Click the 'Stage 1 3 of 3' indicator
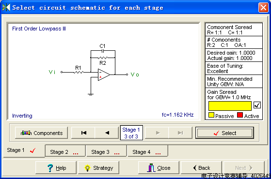The height and width of the screenshot is (179, 271). tap(131, 133)
